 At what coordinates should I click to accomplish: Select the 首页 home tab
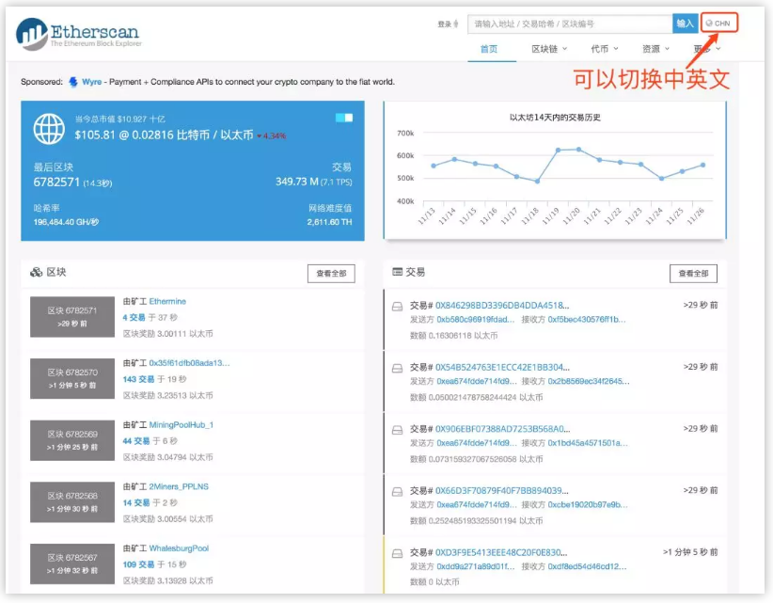tap(489, 49)
